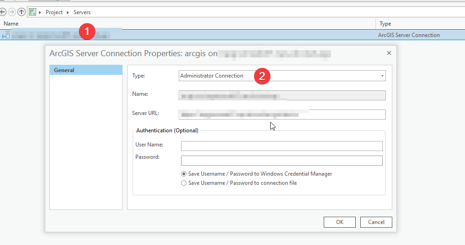The width and height of the screenshot is (465, 245).
Task: Expand the arrow before Project breadcrumb
Action: (41, 12)
